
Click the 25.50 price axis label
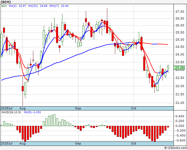[x=180, y=32]
